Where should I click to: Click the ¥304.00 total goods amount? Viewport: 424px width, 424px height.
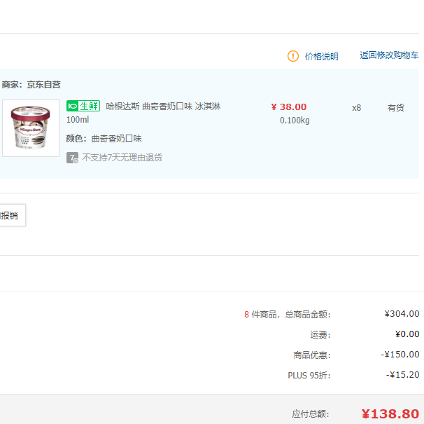tap(402, 314)
